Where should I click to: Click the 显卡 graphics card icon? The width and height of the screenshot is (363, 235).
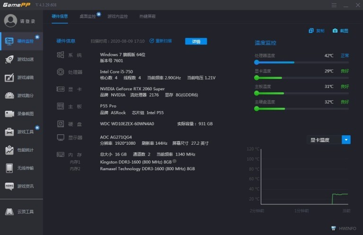click(x=61, y=89)
